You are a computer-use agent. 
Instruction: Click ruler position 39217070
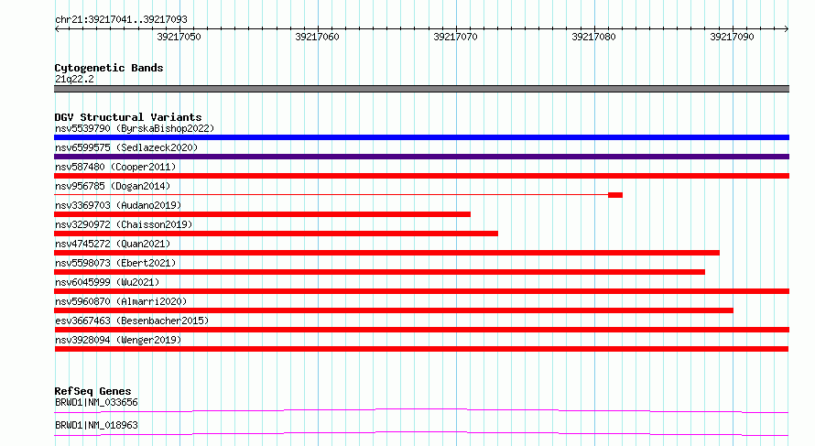pos(455,37)
